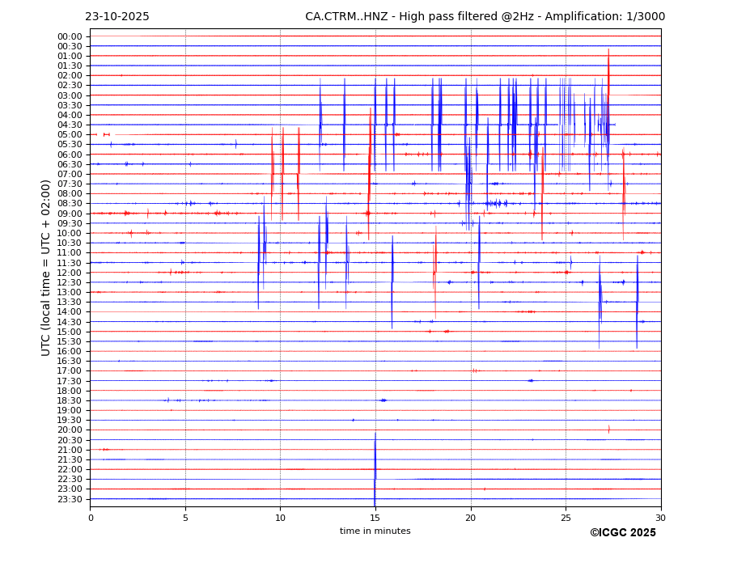Image resolution: width=750 pixels, height=563 pixels.
Task: Click the ©ICGC 2025 copyright text
Action: click(x=622, y=532)
